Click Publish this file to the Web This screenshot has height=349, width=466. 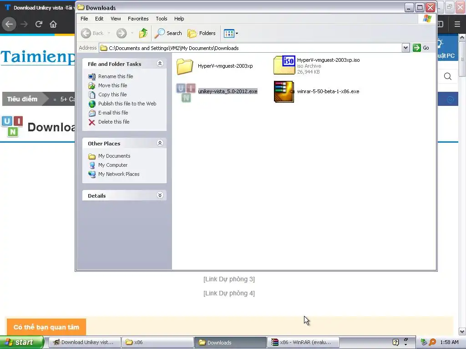pos(127,104)
